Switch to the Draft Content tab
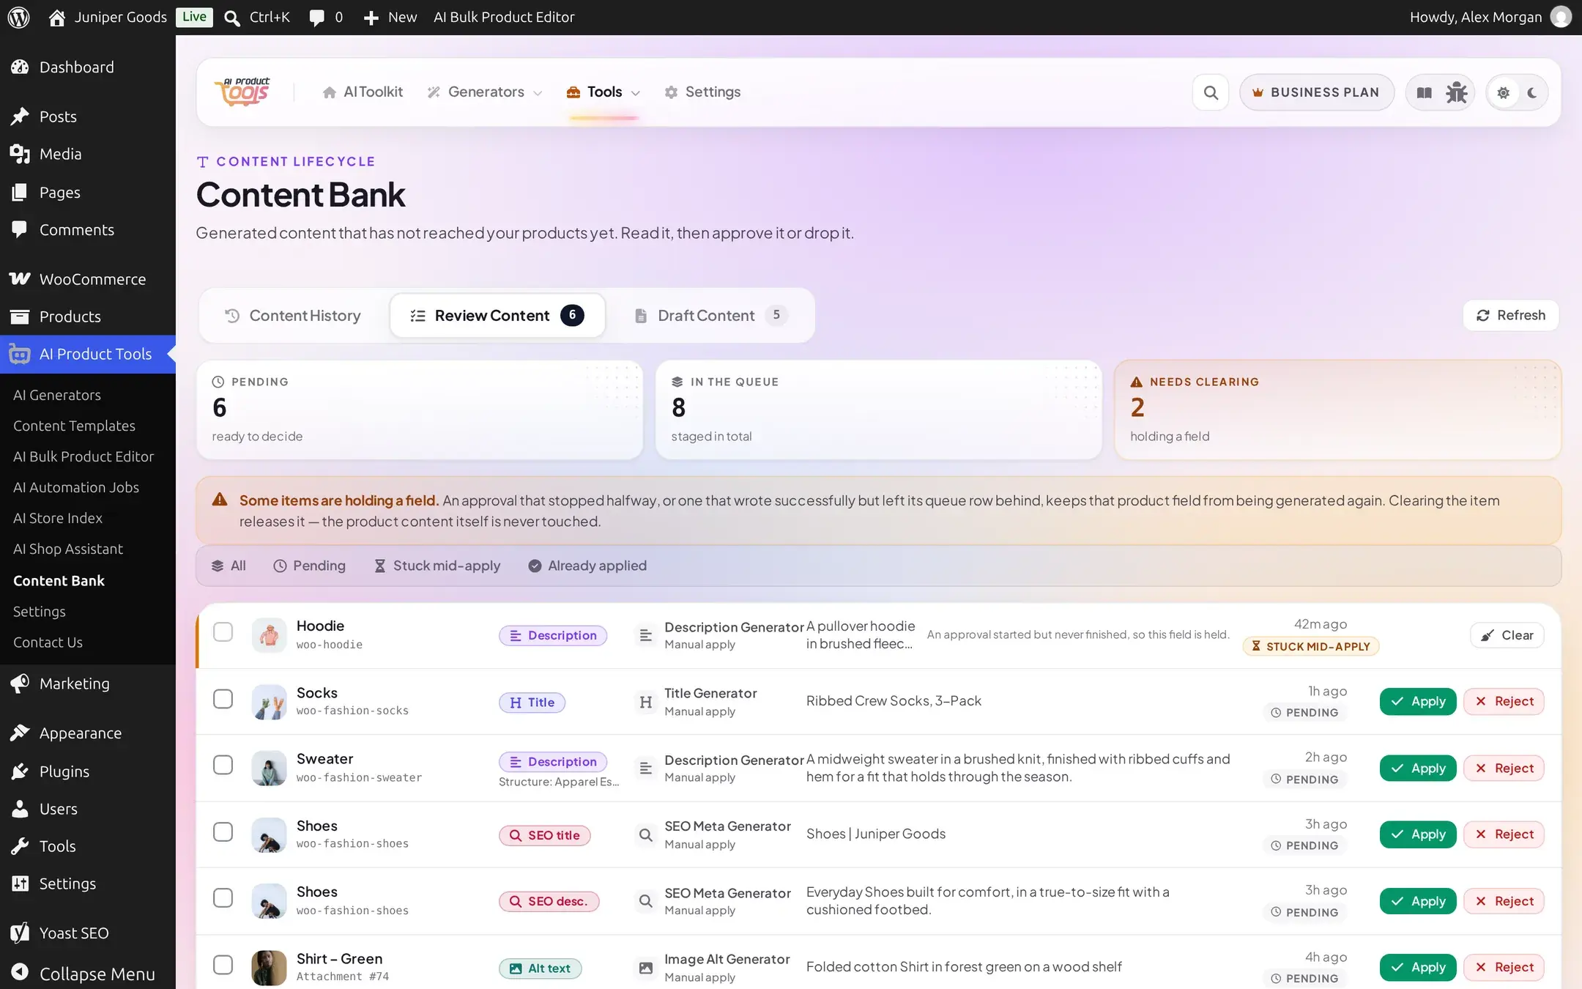This screenshot has width=1582, height=989. (x=710, y=315)
